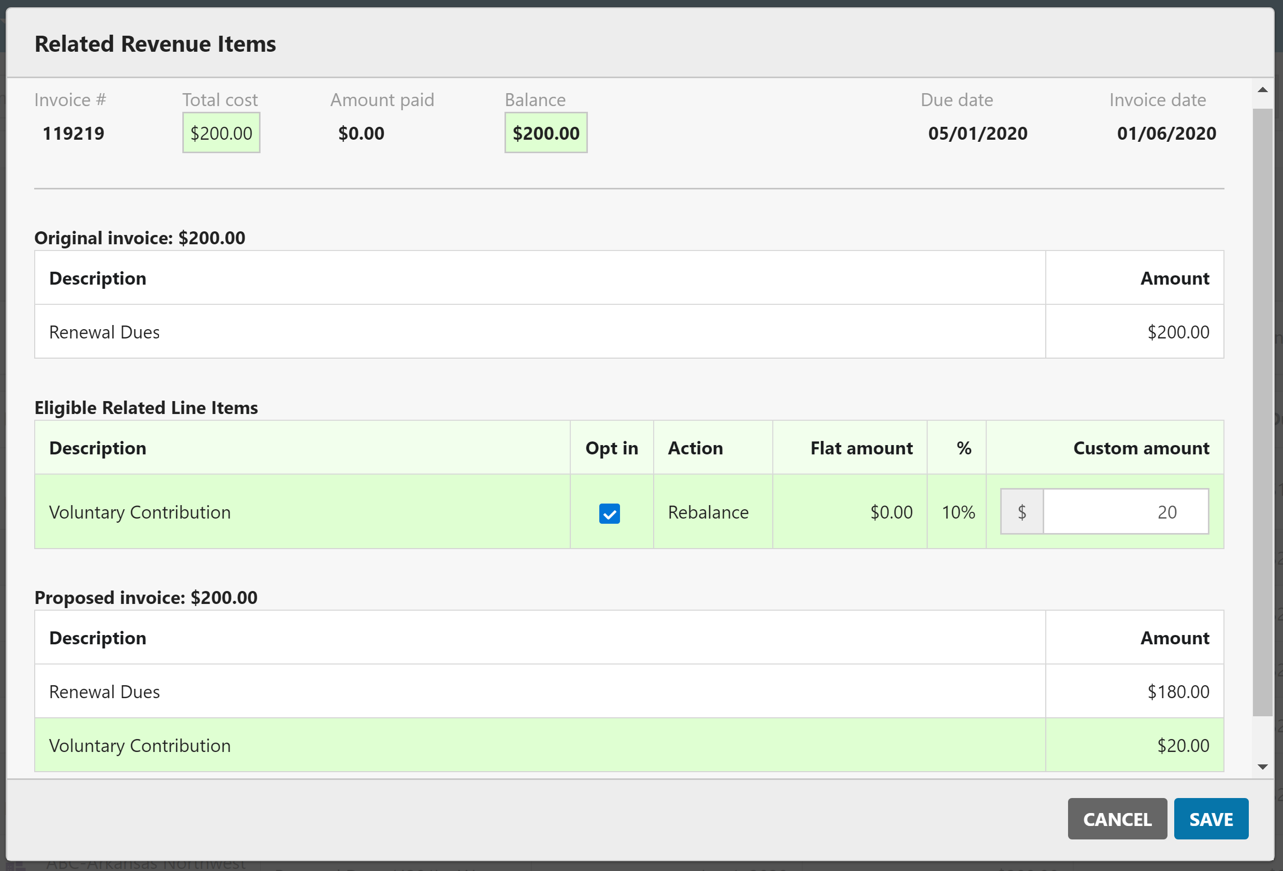
Task: Click the scrollbar down arrow
Action: tap(1263, 766)
